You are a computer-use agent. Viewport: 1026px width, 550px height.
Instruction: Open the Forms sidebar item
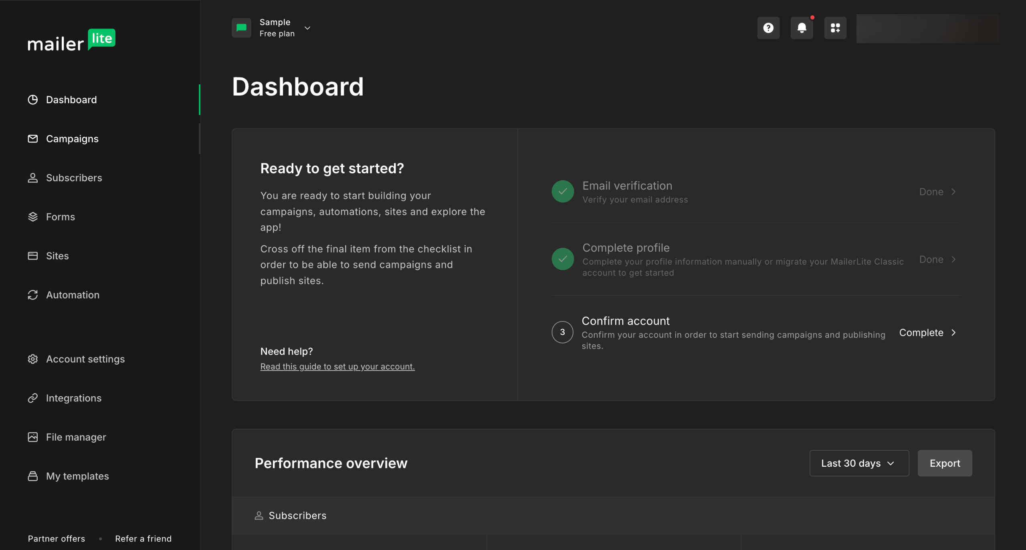(x=60, y=217)
